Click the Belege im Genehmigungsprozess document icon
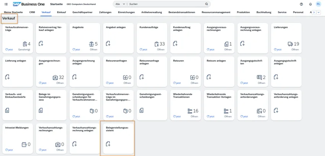 41,110
